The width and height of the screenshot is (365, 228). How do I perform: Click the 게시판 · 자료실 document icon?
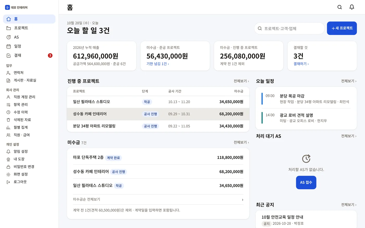point(8,80)
